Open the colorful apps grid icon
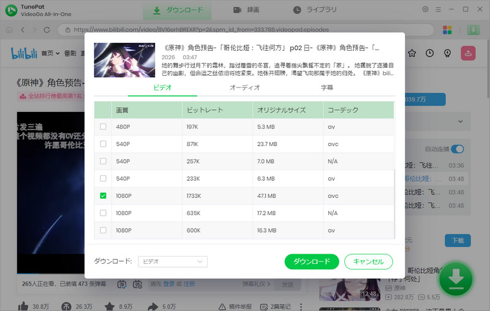490x311 pixels. [x=447, y=30]
